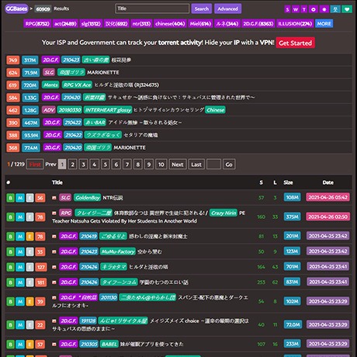Sort by the S seeders column header
This screenshot has width=357, height=357.
coord(261,182)
